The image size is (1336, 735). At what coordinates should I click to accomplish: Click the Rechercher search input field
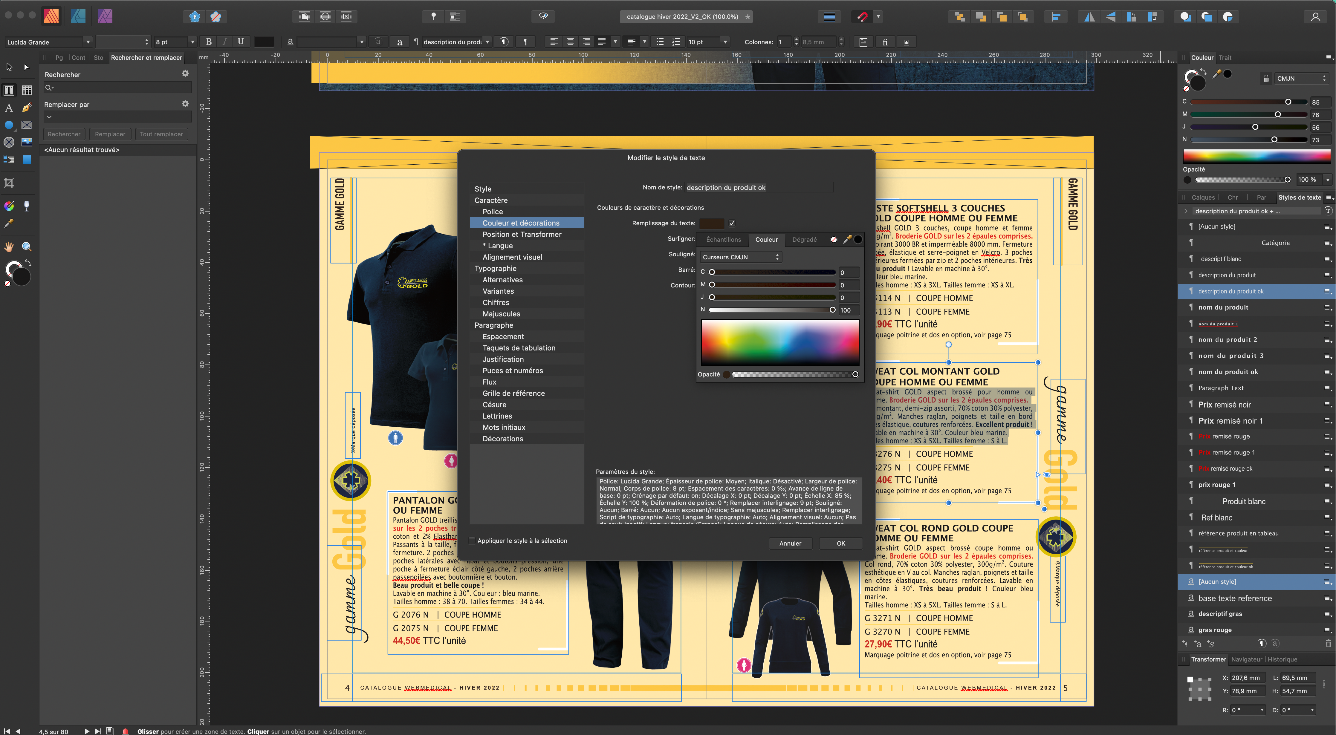click(x=118, y=88)
